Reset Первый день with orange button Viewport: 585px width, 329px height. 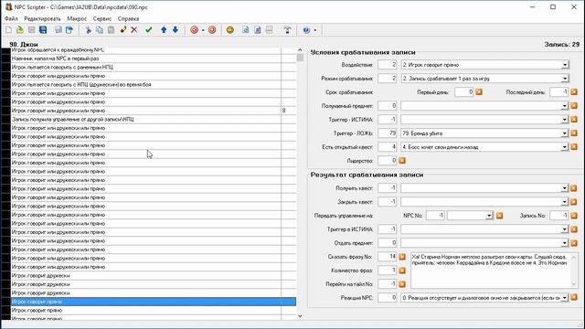[479, 91]
